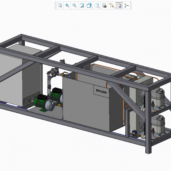
Task: Repaint the graphics window
Action: pyautogui.click(x=82, y=6)
